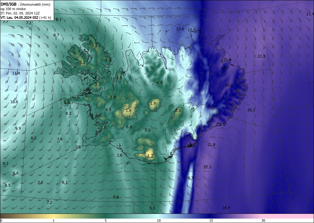Click the map value 8.2
Image resolution: width=314 pixels, height=223 pixels.
pos(68,114)
